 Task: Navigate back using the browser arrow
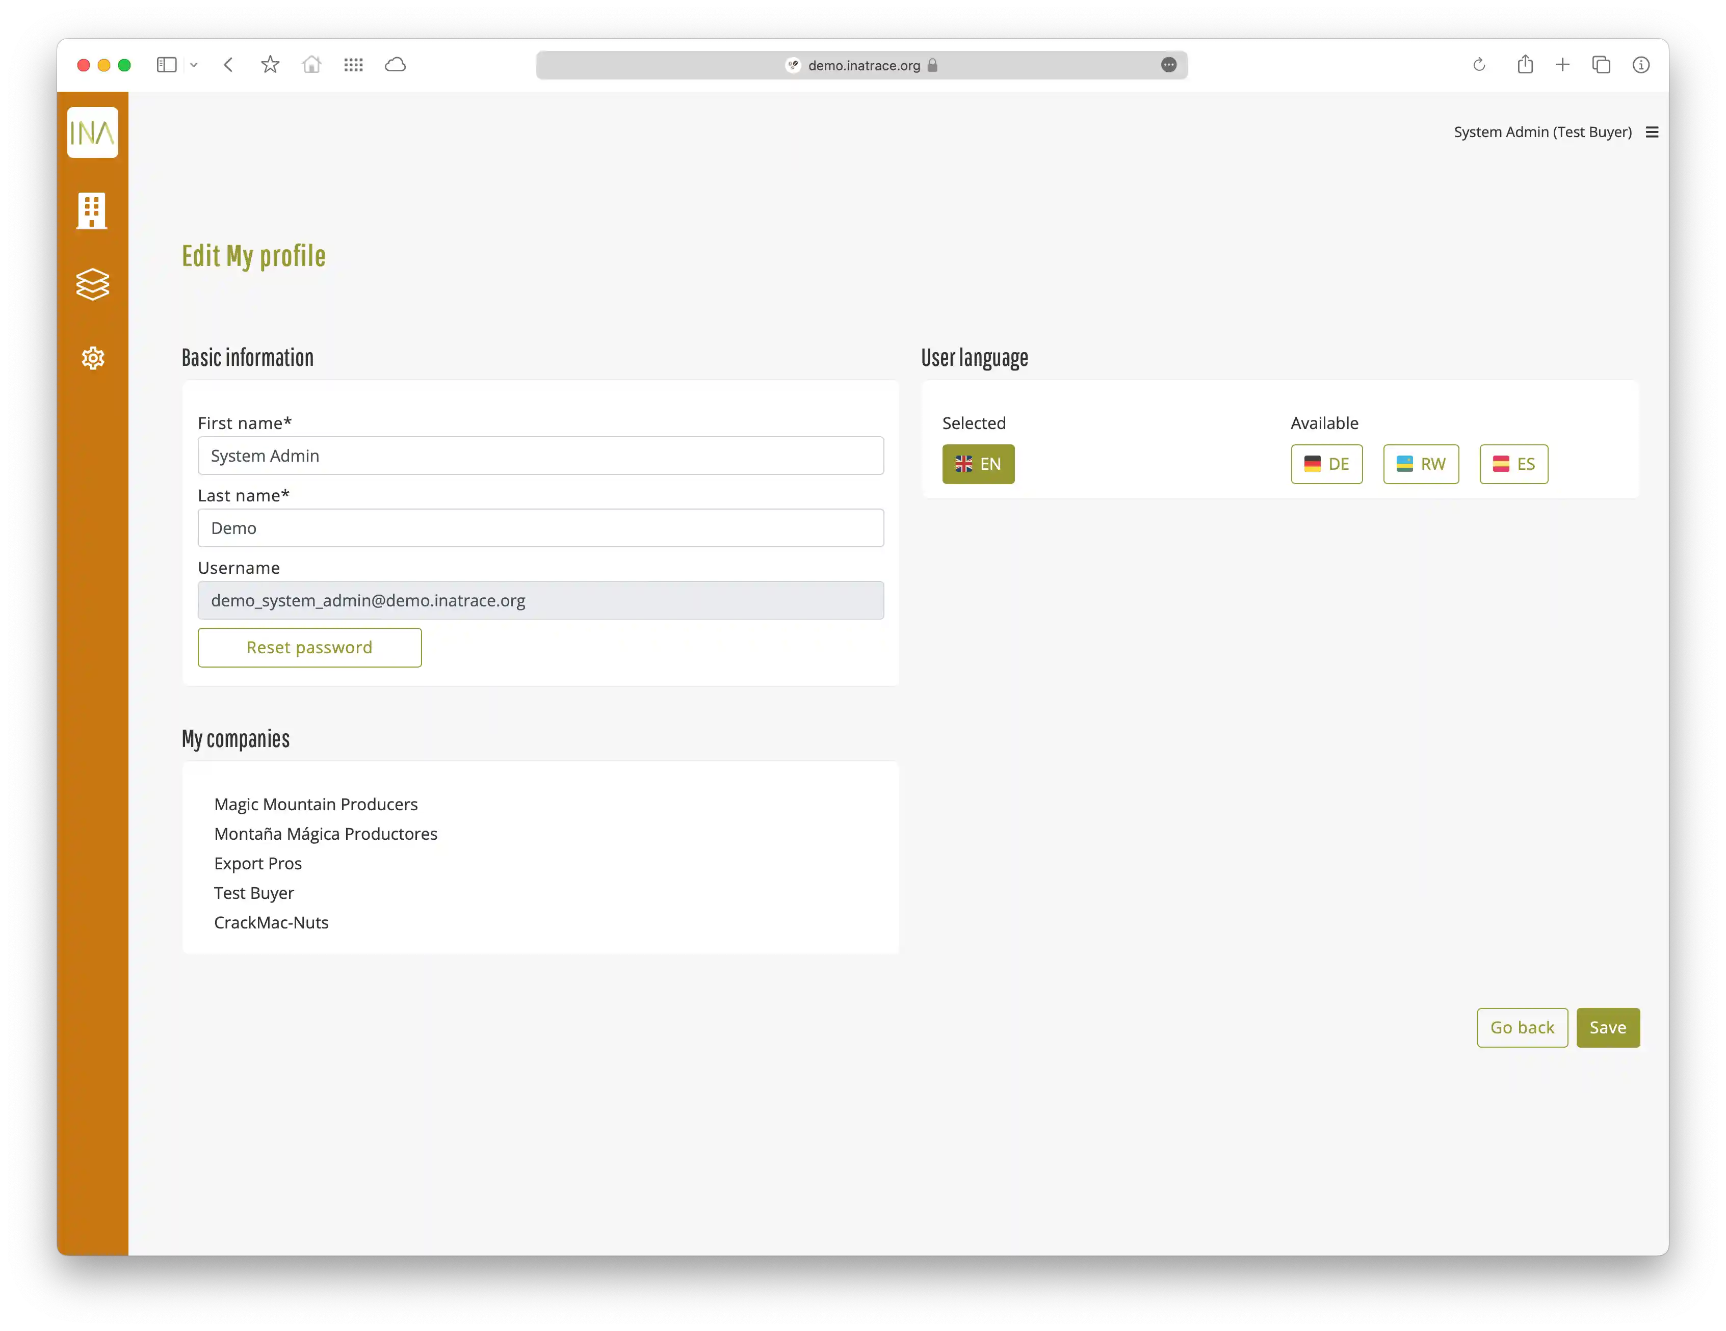coord(228,65)
